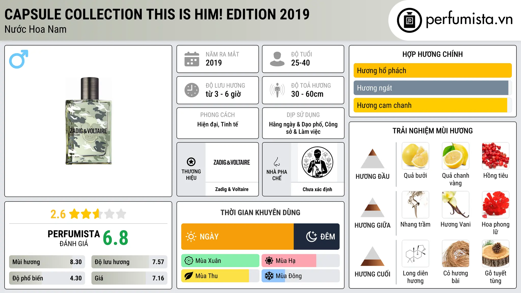Click the Hương cam chanh accord bar

tap(432, 105)
